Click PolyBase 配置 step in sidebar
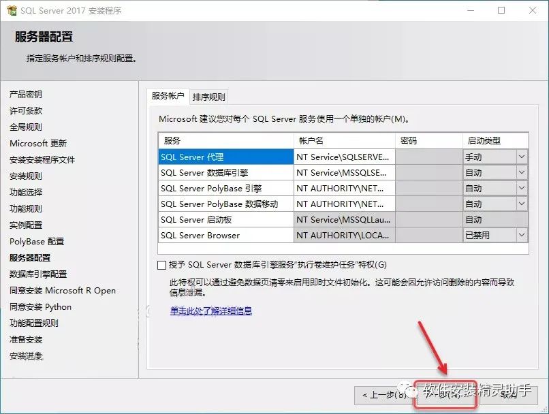 37,242
